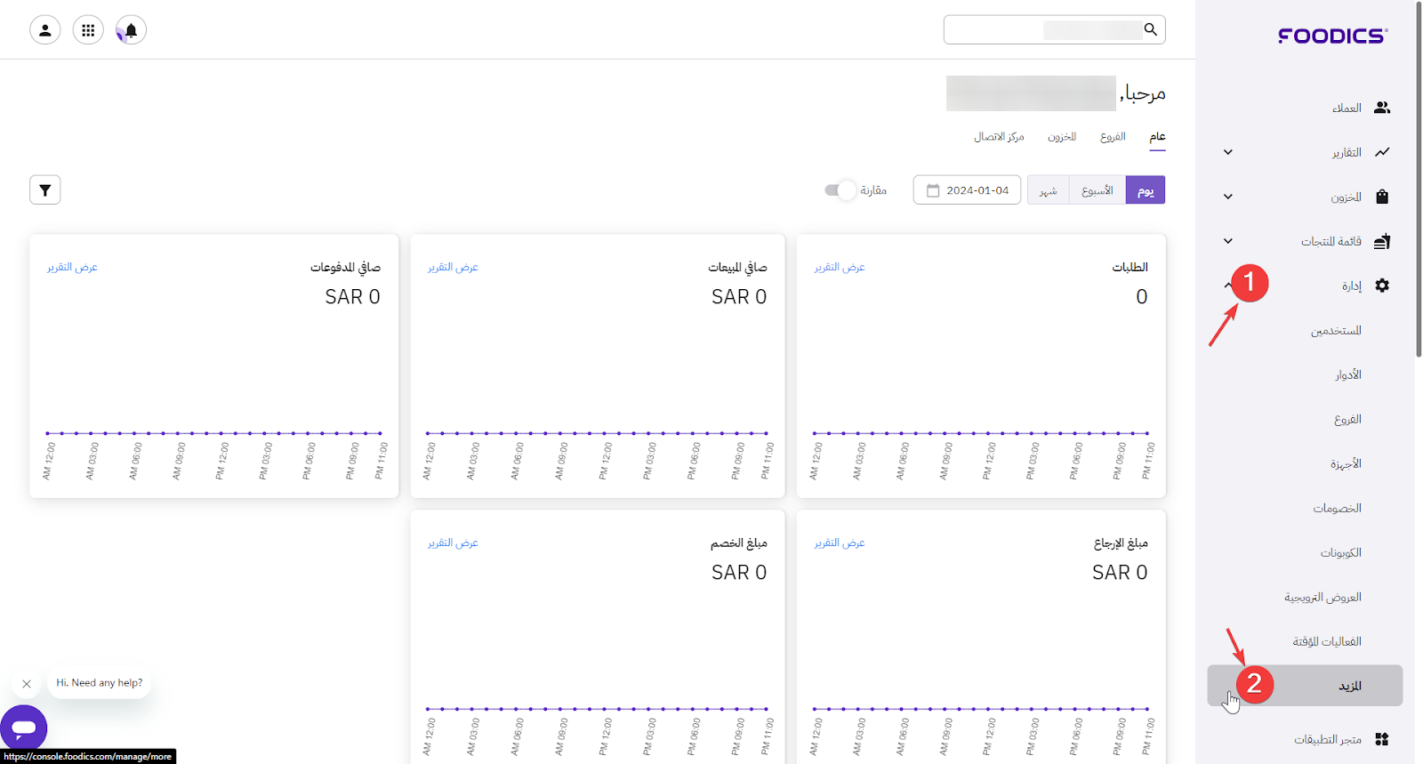Click the متجر التطبيقات sidebar label
Image resolution: width=1423 pixels, height=764 pixels.
click(1328, 739)
